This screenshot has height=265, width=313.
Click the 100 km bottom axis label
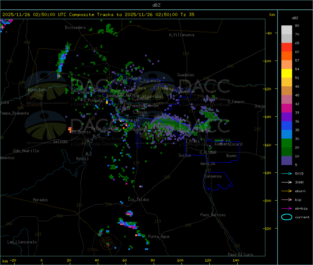(x=180, y=260)
